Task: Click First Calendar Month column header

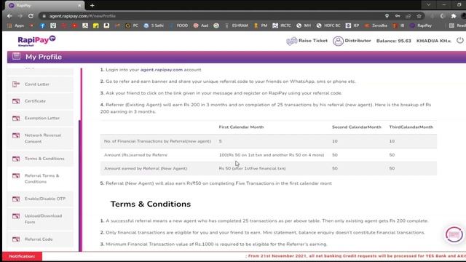Action: point(241,127)
